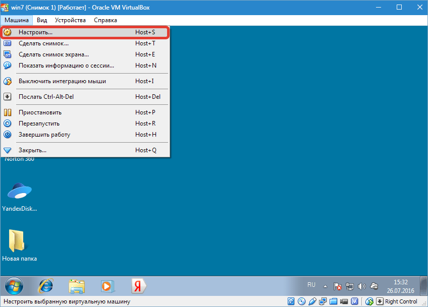The image size is (428, 307).
Task: Select Настроить... in the Машина menu
Action: pyautogui.click(x=35, y=32)
